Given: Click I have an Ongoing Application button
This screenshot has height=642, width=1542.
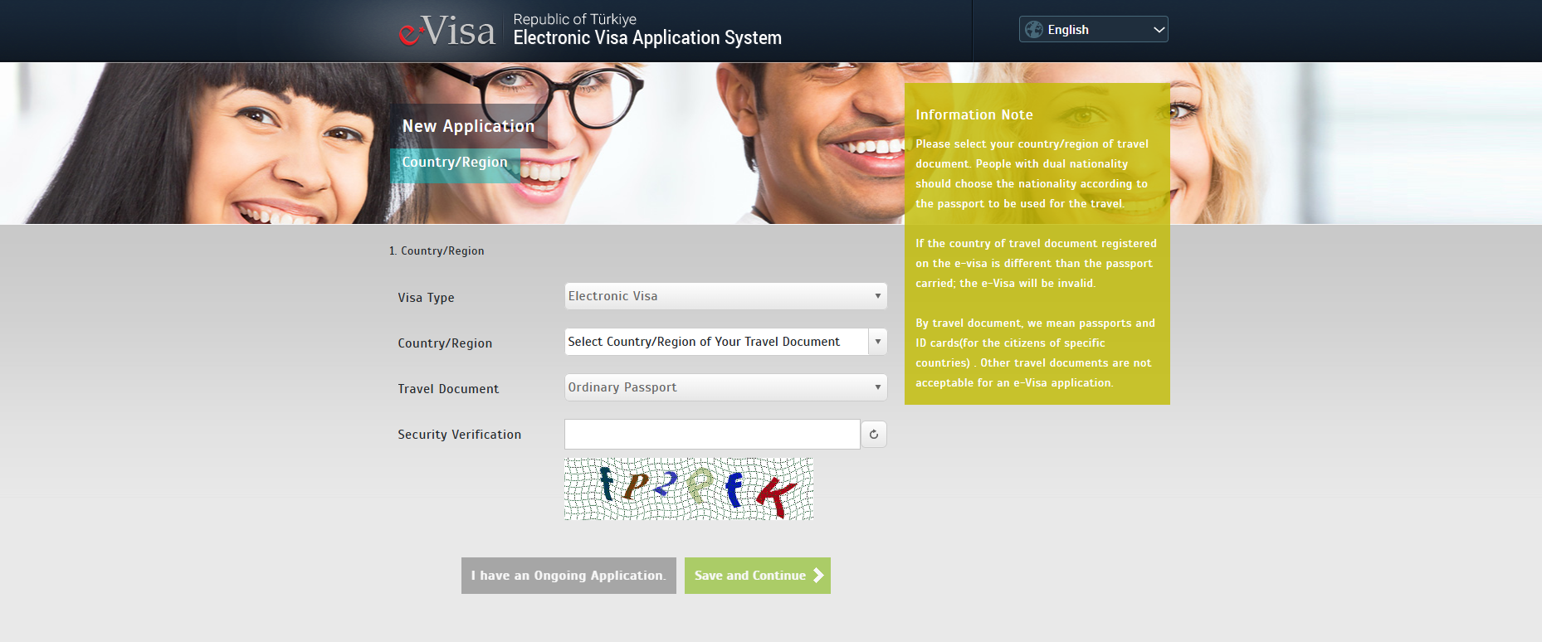Looking at the screenshot, I should click(568, 576).
